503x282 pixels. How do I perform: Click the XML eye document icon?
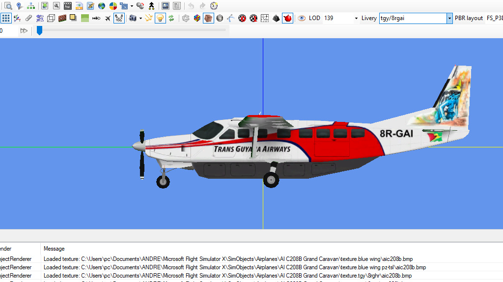pyautogui.click(x=79, y=6)
